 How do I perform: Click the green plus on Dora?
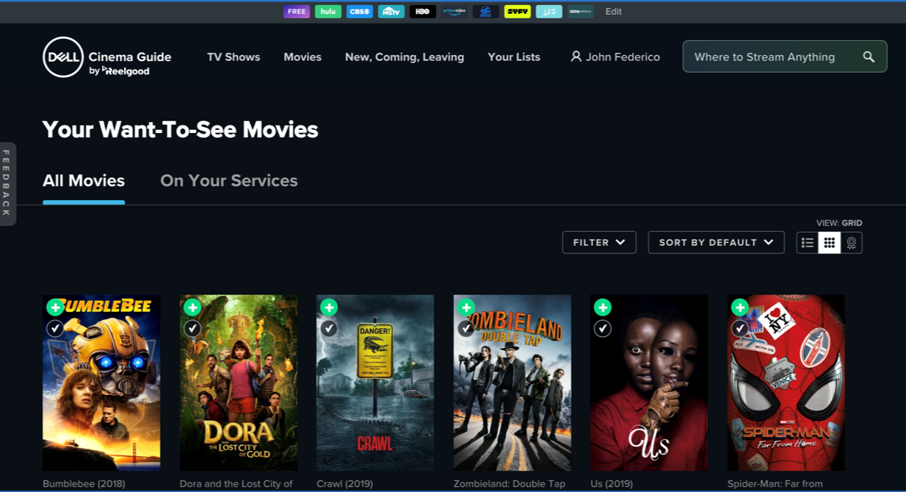tap(192, 307)
